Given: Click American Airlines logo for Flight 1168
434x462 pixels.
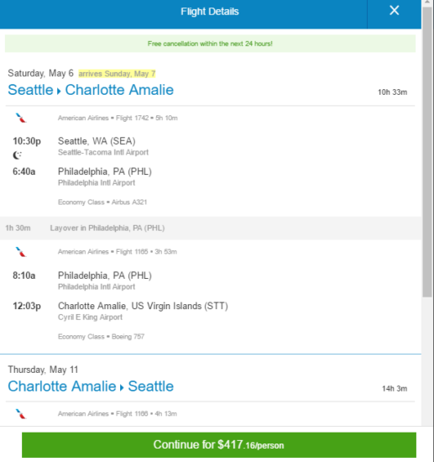Looking at the screenshot, I should [21, 414].
